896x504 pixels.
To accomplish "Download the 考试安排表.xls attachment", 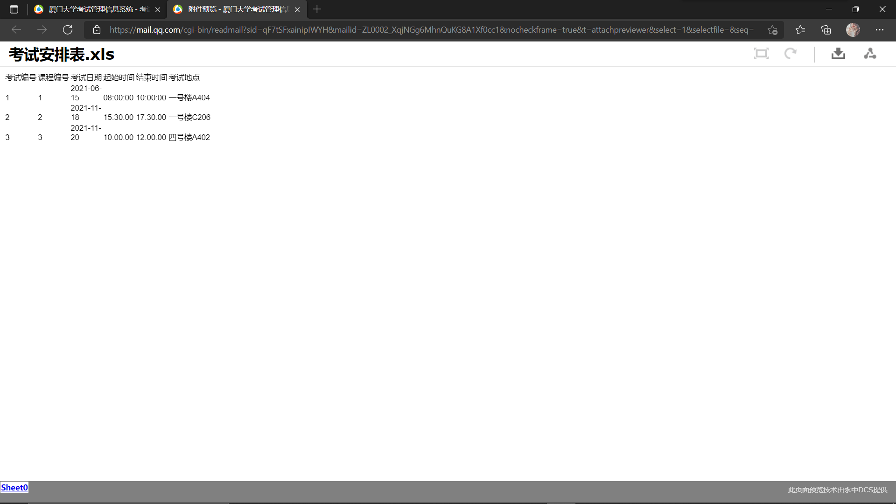I will click(838, 54).
